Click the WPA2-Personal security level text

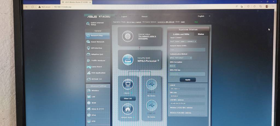(x=147, y=61)
